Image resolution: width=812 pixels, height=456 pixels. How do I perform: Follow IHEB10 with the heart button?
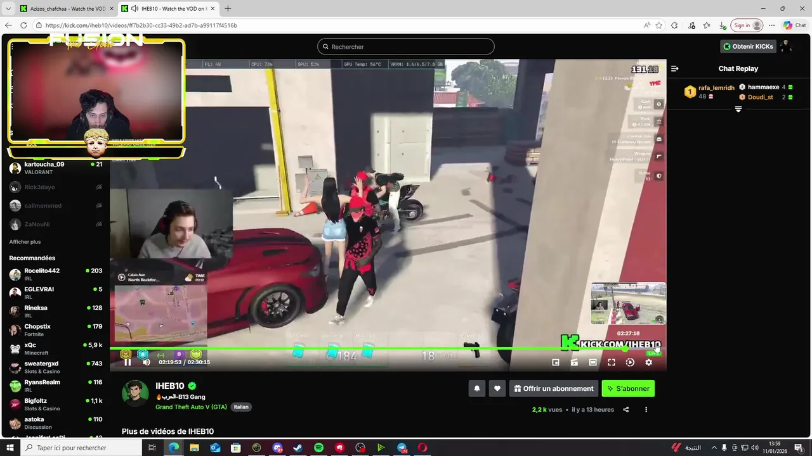(x=497, y=389)
